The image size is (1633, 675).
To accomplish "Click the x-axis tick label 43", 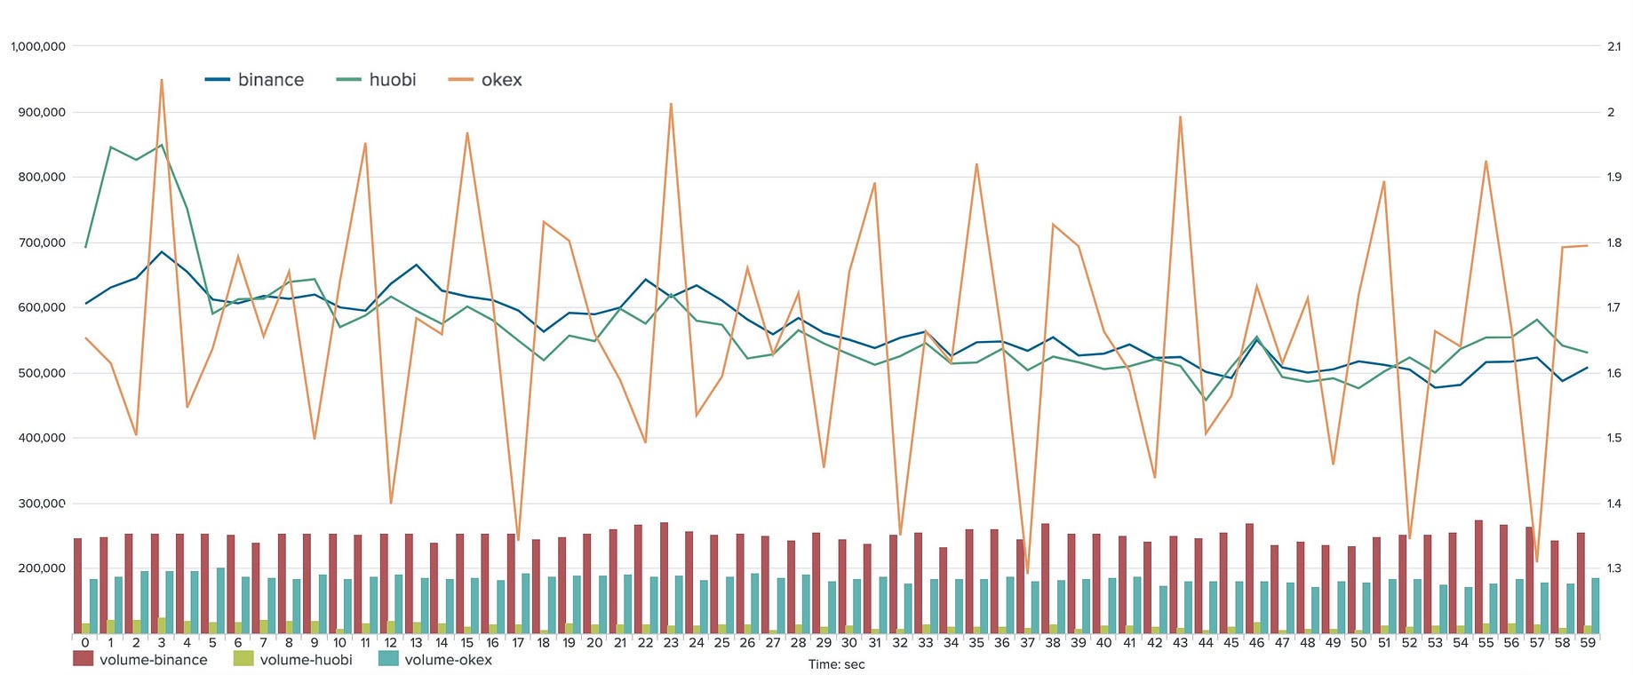I will [1180, 642].
